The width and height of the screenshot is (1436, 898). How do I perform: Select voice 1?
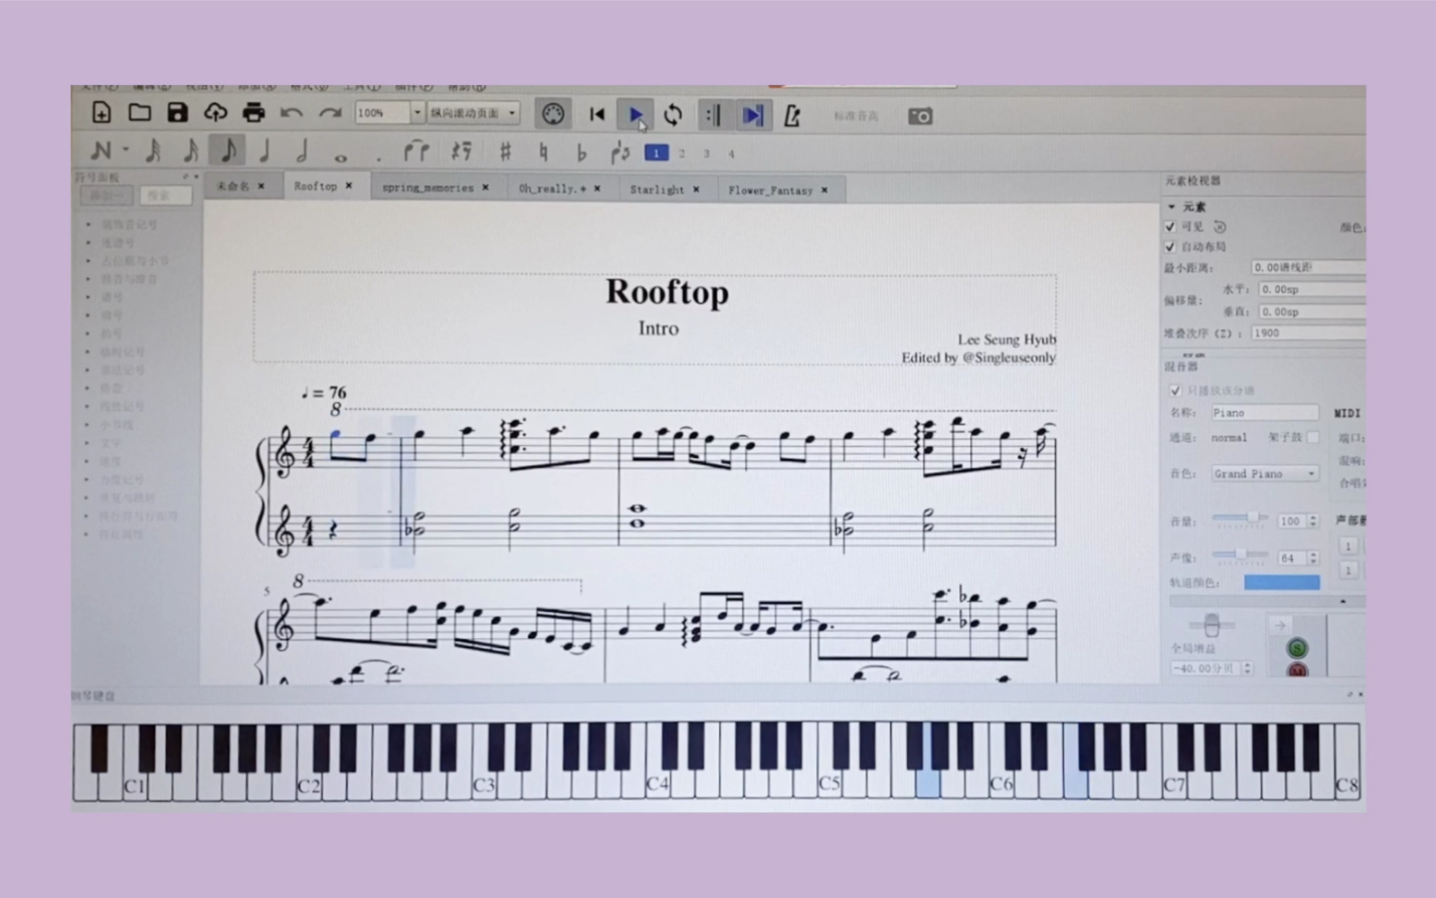pyautogui.click(x=656, y=153)
